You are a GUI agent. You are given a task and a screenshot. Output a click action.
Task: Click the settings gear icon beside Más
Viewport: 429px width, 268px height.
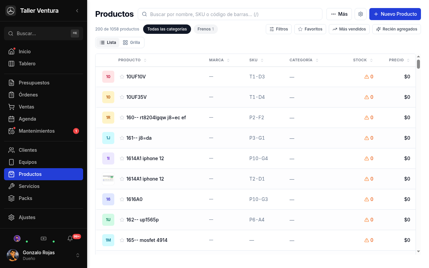(361, 14)
